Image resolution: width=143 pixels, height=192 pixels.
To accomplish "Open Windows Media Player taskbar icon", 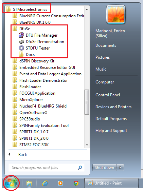I will click(60, 183).
